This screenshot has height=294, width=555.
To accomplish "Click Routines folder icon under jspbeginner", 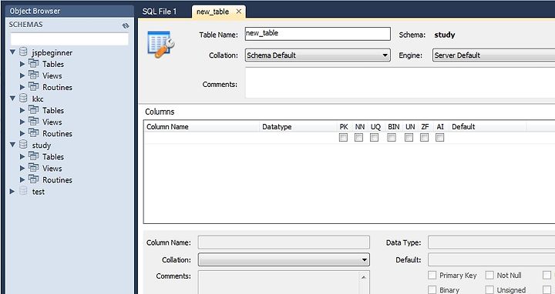I will [x=34, y=87].
